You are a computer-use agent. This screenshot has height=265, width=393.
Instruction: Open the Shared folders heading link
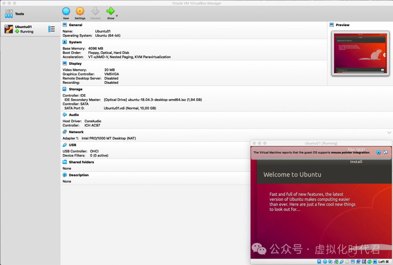click(x=81, y=162)
